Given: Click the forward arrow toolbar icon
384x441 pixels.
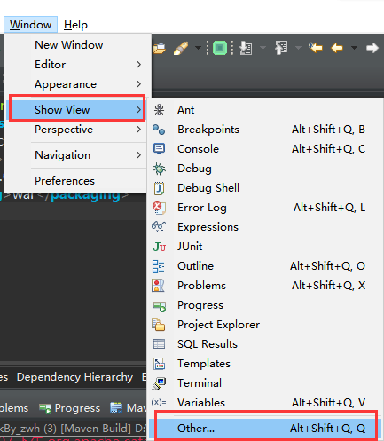Looking at the screenshot, I should point(372,48).
